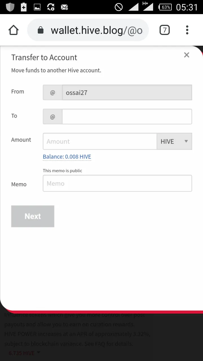203x361 pixels.
Task: Click the 'Amount' field label
Action: (x=21, y=140)
